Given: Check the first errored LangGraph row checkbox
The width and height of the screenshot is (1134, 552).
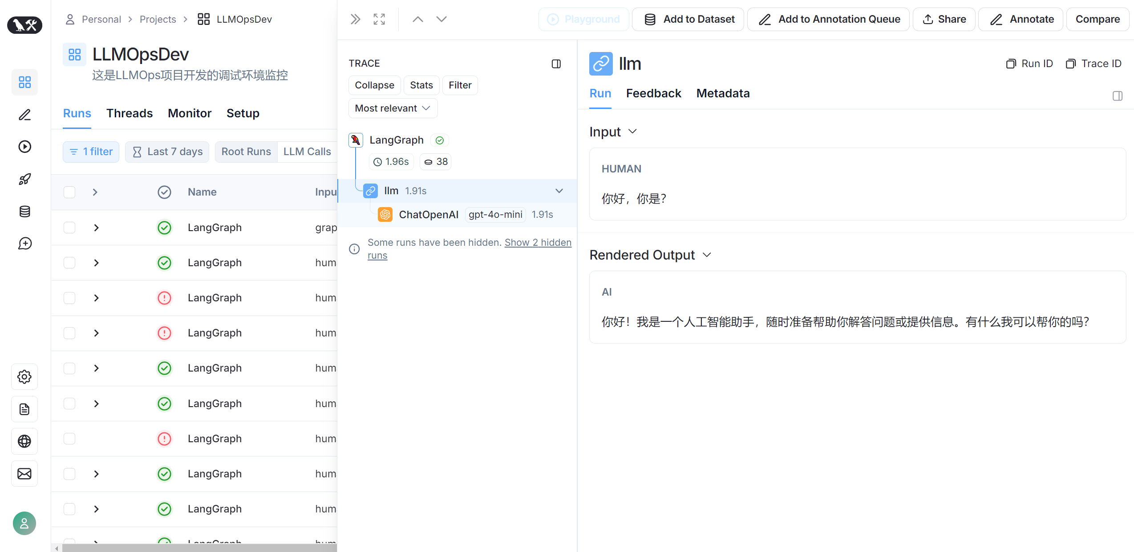Looking at the screenshot, I should point(69,298).
